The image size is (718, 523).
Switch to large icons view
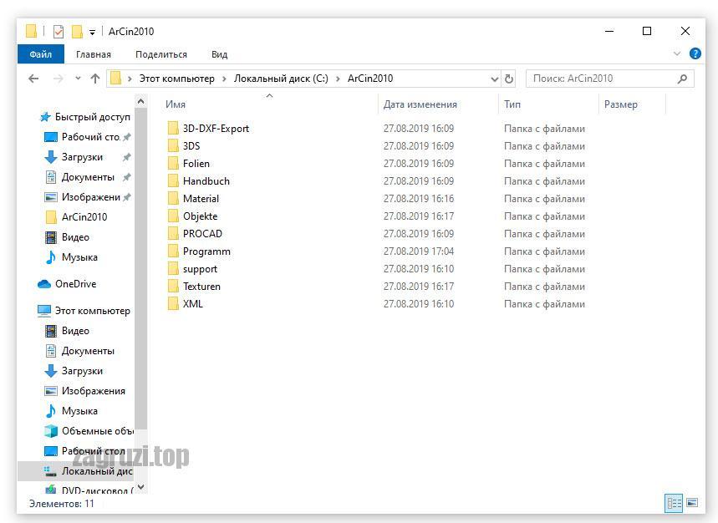tap(691, 503)
